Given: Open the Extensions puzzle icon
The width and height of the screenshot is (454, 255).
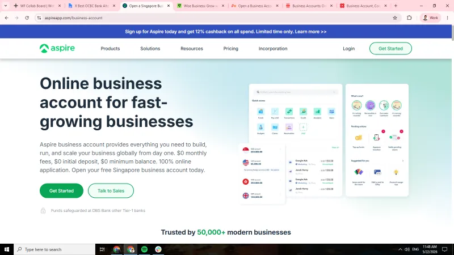Looking at the screenshot, I should 409,18.
